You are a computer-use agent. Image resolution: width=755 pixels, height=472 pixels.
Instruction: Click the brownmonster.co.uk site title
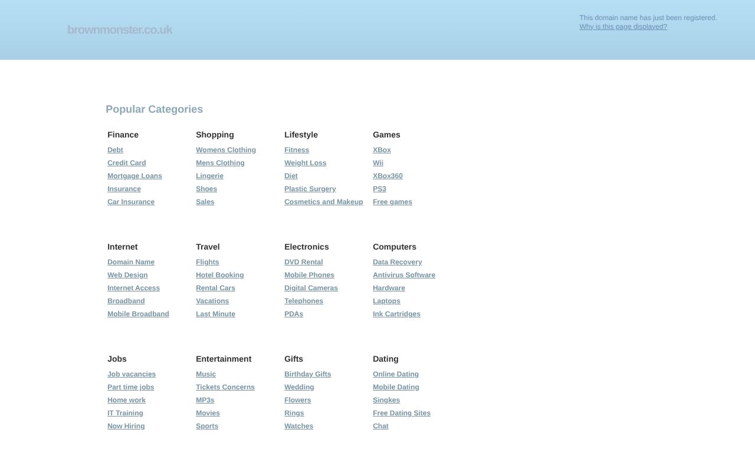tap(120, 30)
